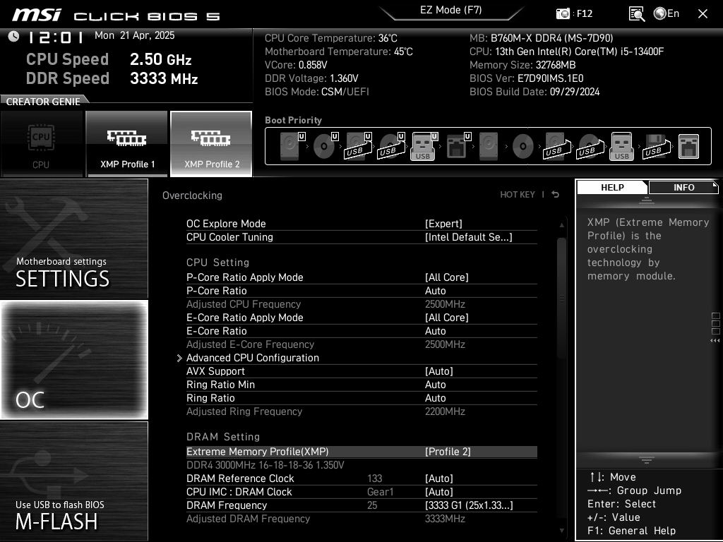Select the USB floppy boot device

click(656, 146)
